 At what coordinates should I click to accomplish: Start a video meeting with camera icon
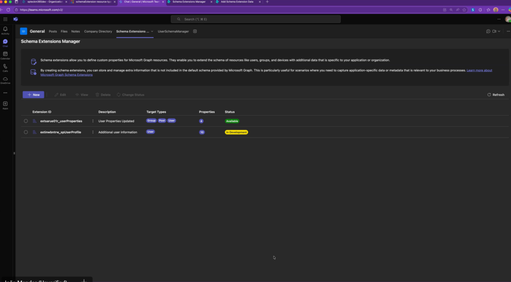tap(495, 31)
